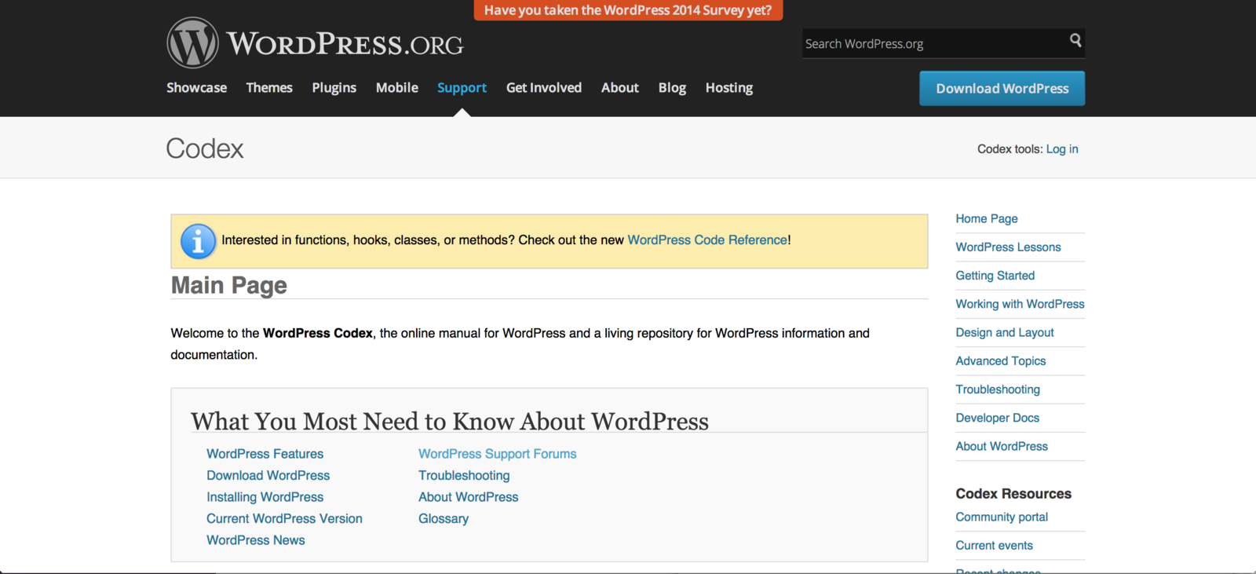Click the Log in link

(1061, 149)
